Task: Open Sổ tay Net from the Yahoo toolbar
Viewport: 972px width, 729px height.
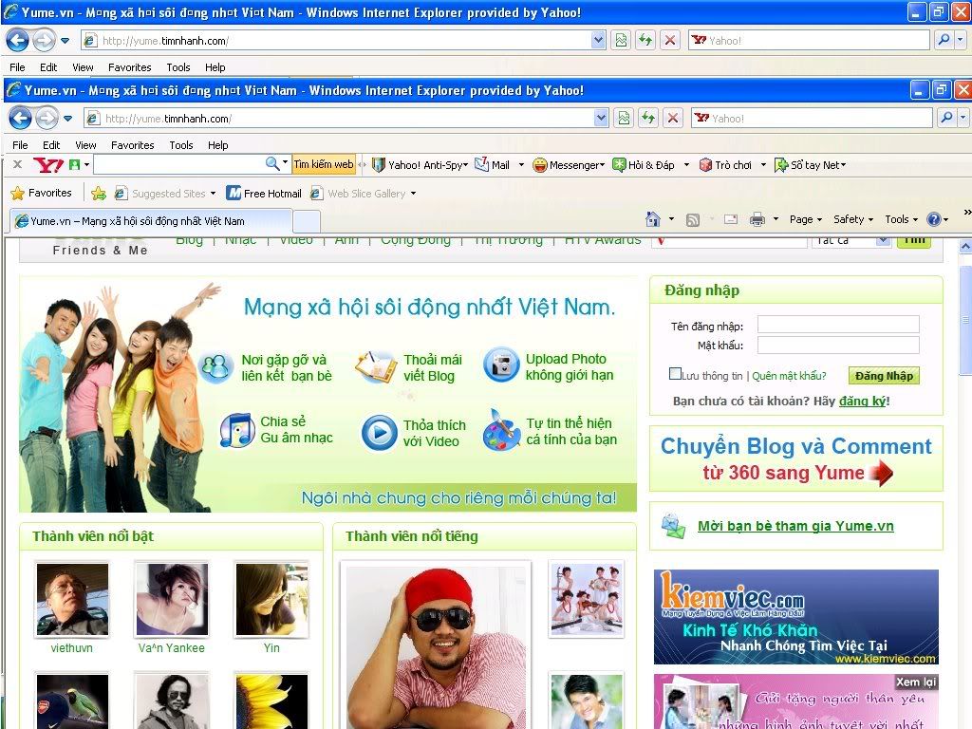Action: coord(810,165)
